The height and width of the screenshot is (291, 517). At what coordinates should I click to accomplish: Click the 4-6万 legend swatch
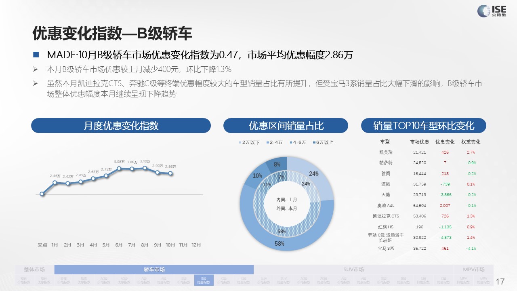click(290, 143)
